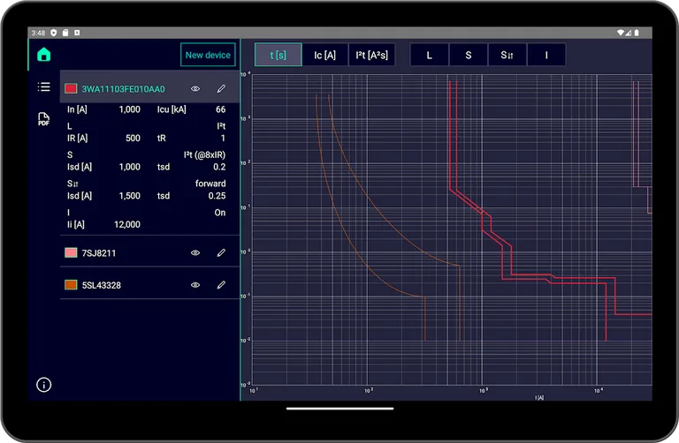Click the pencil icon for 5SL43328

coord(221,285)
